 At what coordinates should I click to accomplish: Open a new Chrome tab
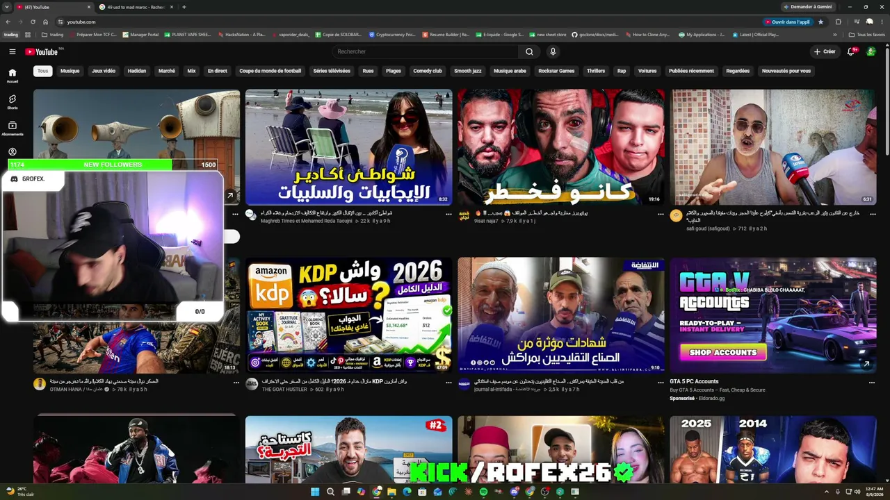[x=184, y=7]
